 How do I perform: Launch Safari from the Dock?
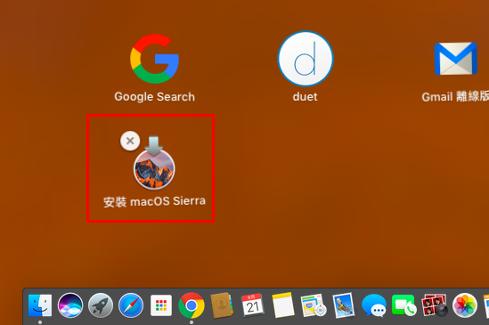131,305
